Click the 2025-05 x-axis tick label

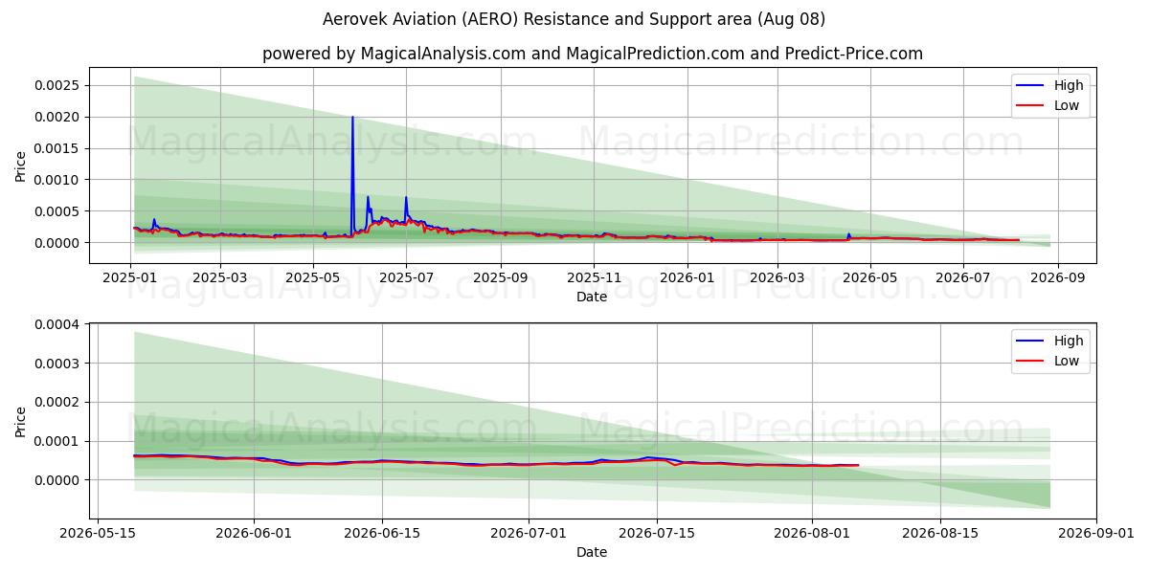tap(313, 278)
